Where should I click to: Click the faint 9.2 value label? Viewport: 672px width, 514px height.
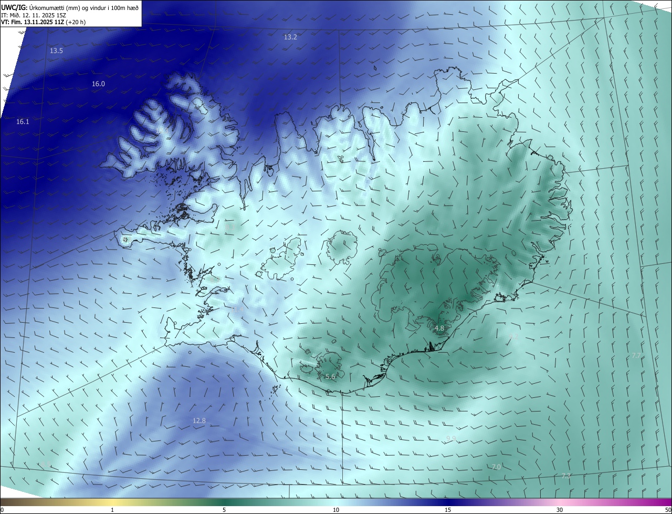tap(513, 337)
